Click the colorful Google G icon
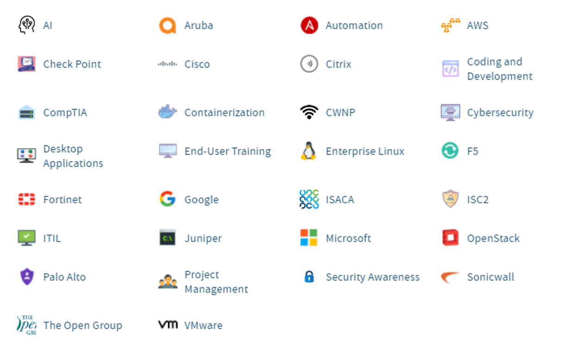Viewport: 566px width, 354px height. point(167,199)
